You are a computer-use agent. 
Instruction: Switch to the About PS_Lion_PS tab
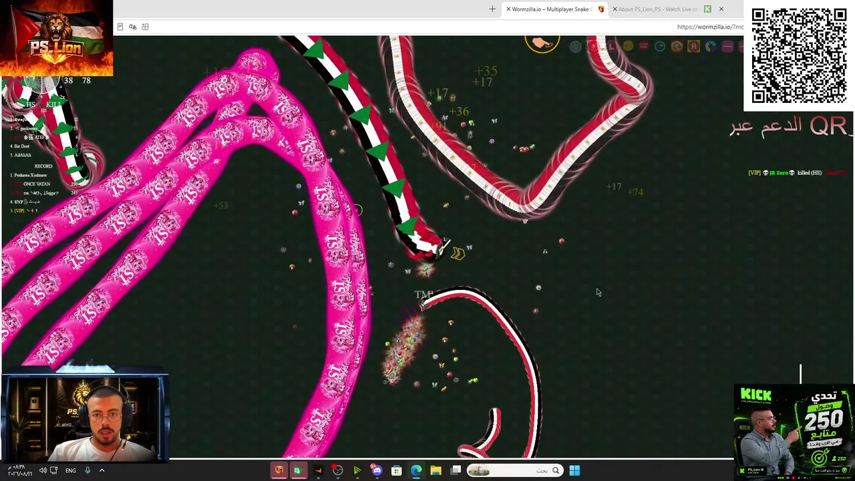pyautogui.click(x=657, y=9)
